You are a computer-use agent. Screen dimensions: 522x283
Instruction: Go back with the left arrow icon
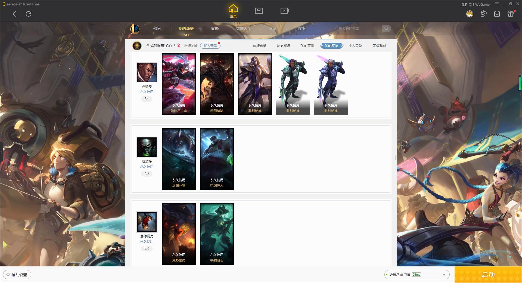point(14,14)
